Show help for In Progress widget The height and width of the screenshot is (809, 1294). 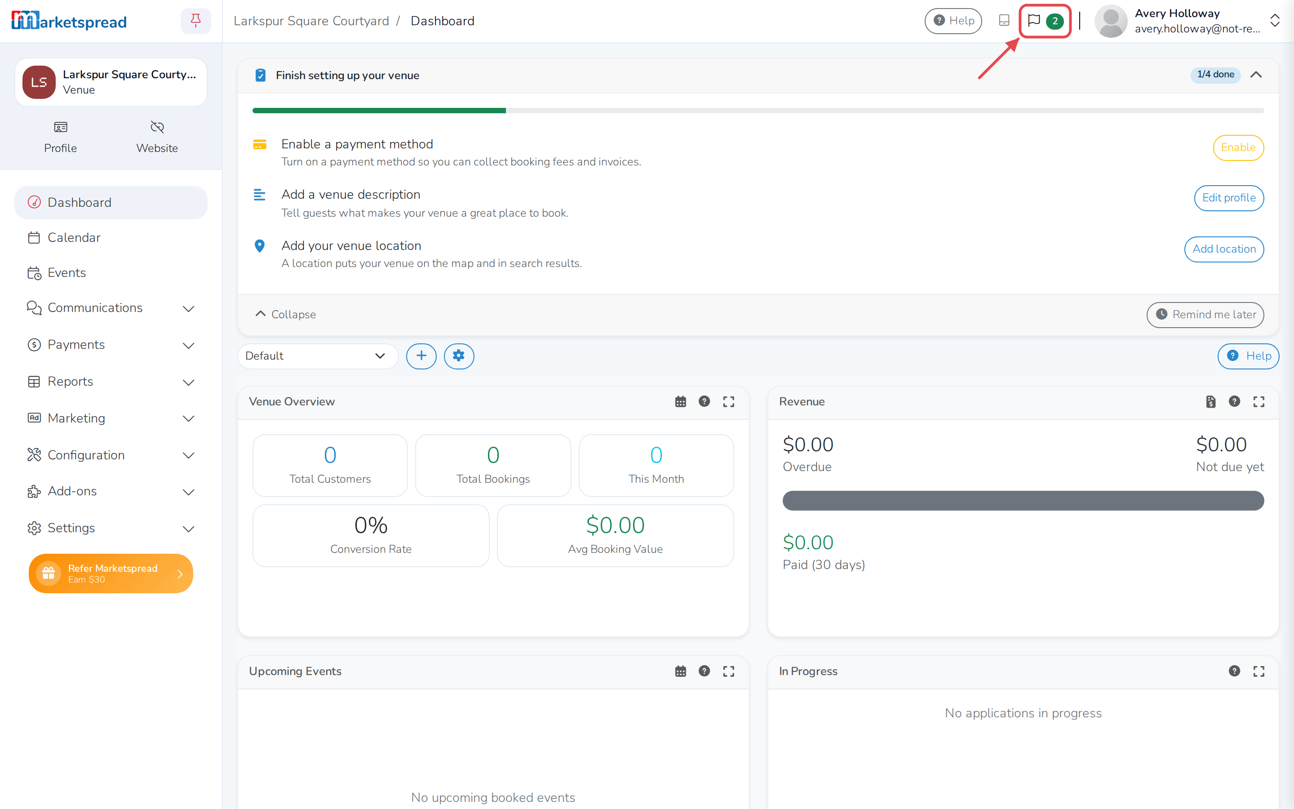pos(1234,671)
